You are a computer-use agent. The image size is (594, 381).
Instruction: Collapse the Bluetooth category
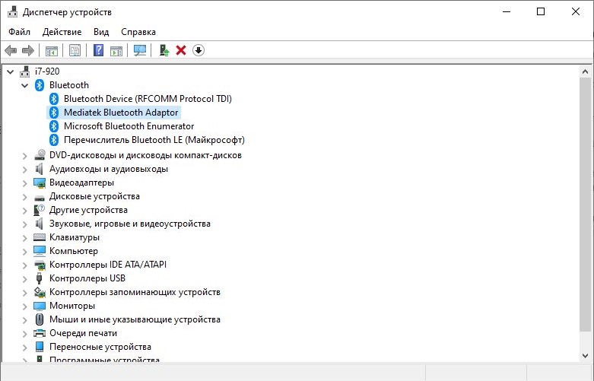24,86
